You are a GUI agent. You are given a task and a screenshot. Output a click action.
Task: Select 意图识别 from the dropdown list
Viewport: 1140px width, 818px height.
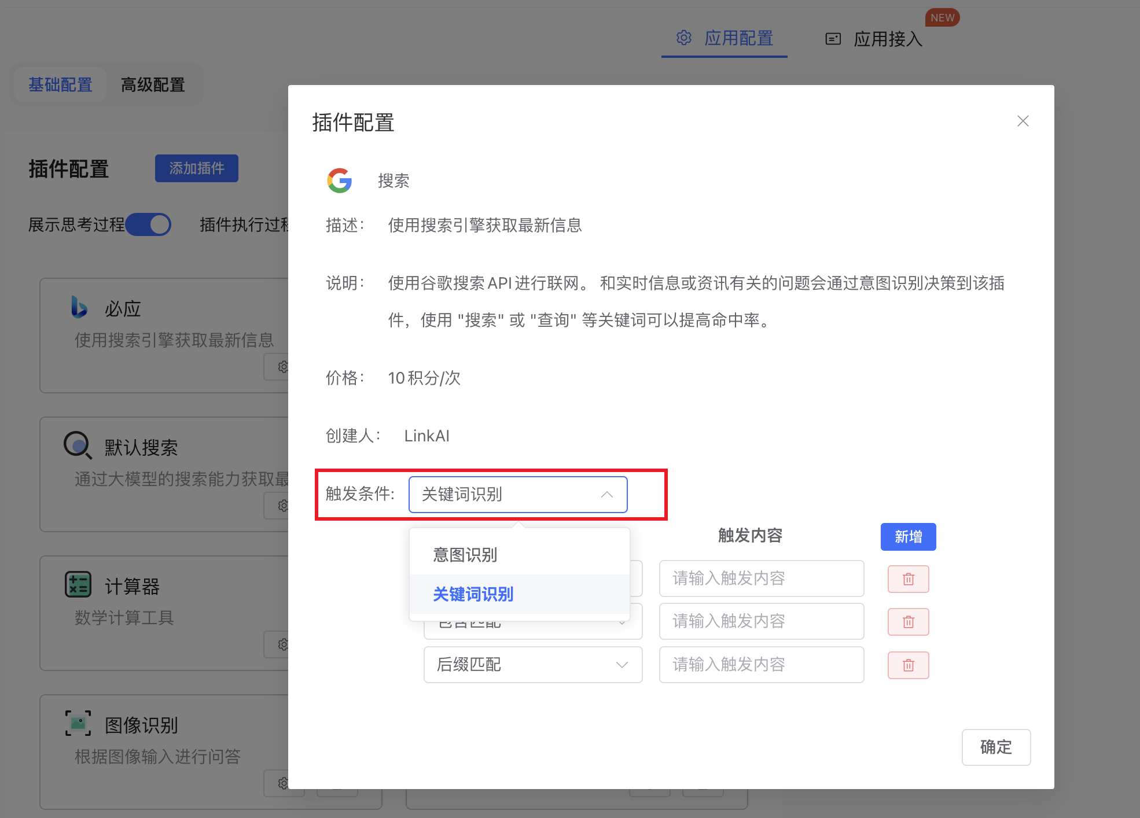[519, 555]
